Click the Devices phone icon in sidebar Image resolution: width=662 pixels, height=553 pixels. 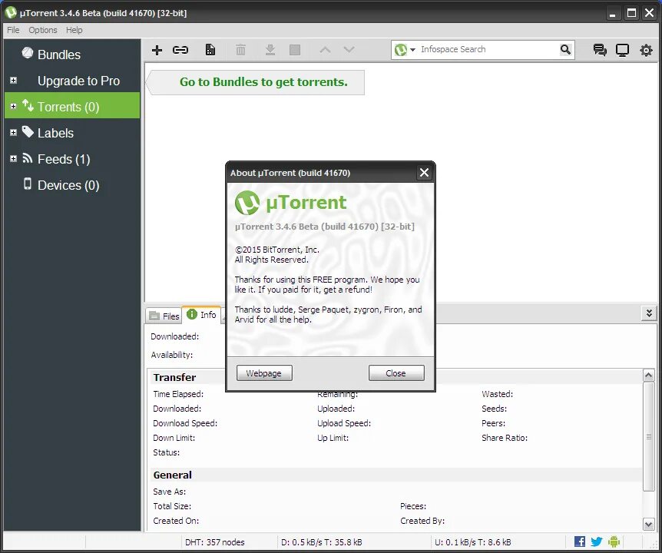click(x=28, y=184)
